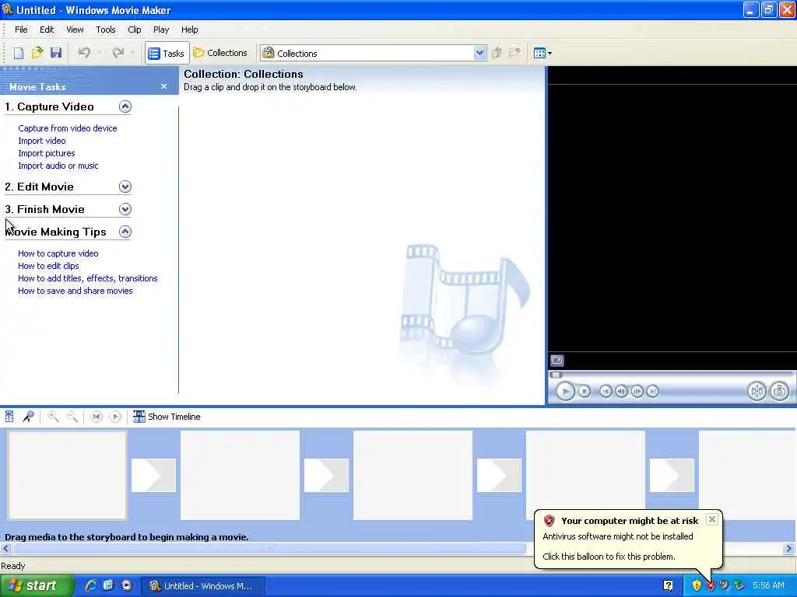This screenshot has width=797, height=597.
Task: Close the security warning balloon
Action: (x=712, y=518)
